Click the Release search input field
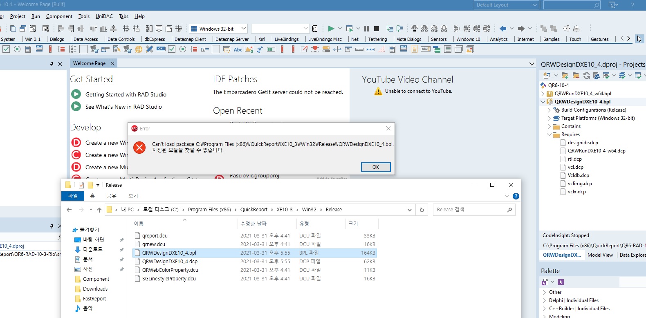This screenshot has width=646, height=318. [470, 210]
